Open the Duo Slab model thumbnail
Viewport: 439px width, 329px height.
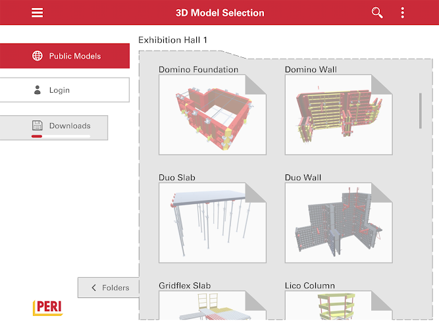[213, 222]
